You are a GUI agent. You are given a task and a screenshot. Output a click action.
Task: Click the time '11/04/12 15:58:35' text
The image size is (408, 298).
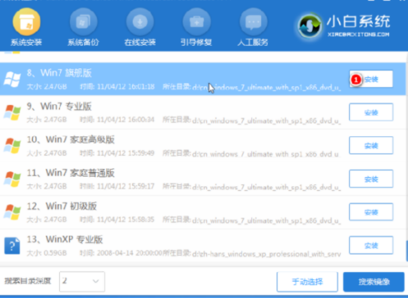[126, 219]
